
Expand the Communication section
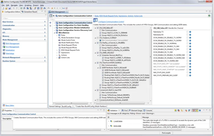(x=45, y=25)
